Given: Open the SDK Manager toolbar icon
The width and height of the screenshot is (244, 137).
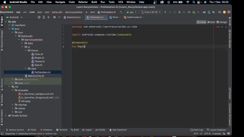Looking at the screenshot, I should (213, 12).
